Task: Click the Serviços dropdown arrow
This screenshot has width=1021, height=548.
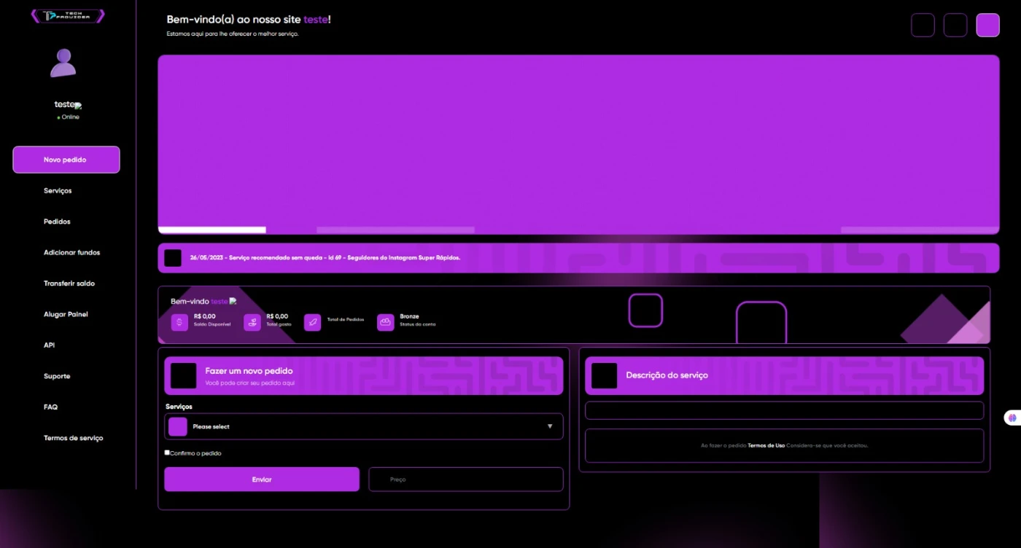Action: tap(550, 426)
